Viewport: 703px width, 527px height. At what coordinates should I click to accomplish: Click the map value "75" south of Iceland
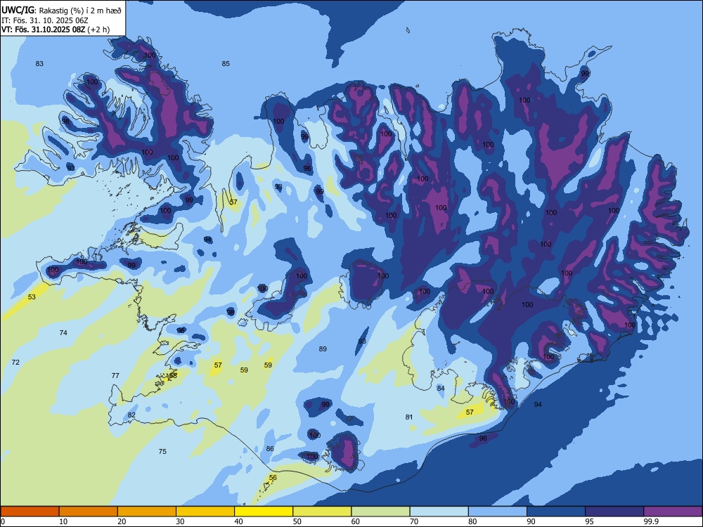click(x=163, y=451)
